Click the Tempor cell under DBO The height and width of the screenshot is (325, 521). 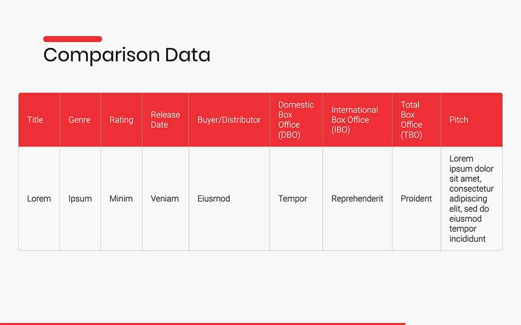click(x=293, y=199)
